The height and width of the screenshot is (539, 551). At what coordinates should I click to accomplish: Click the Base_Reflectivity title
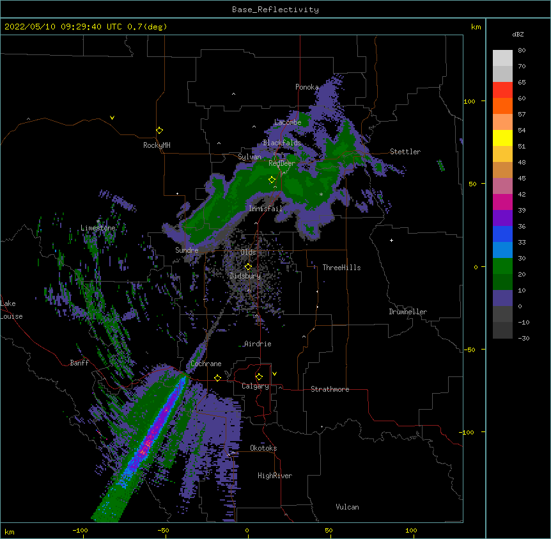click(x=275, y=10)
